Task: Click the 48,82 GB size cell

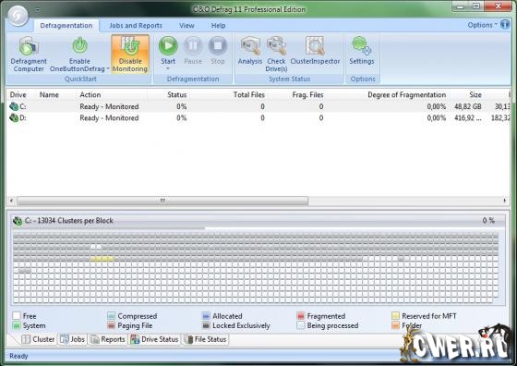Action: click(x=468, y=106)
